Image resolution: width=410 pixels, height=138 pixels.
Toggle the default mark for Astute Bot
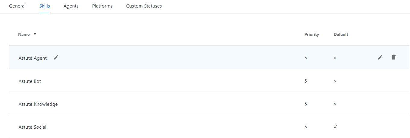click(x=335, y=81)
